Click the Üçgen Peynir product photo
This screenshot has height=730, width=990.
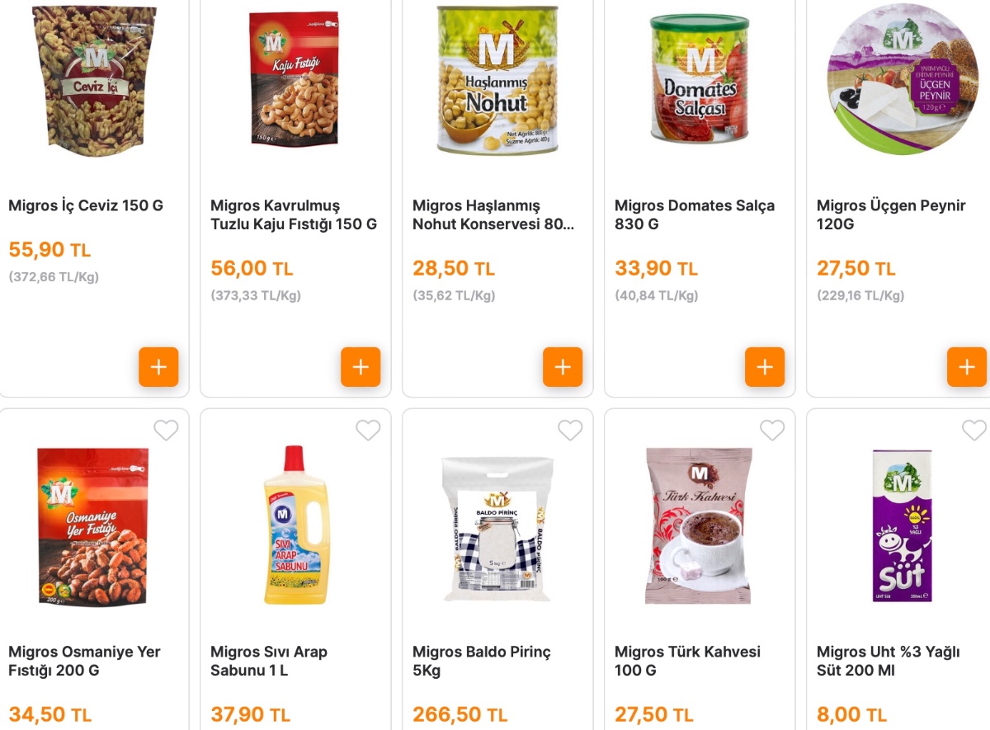[901, 80]
